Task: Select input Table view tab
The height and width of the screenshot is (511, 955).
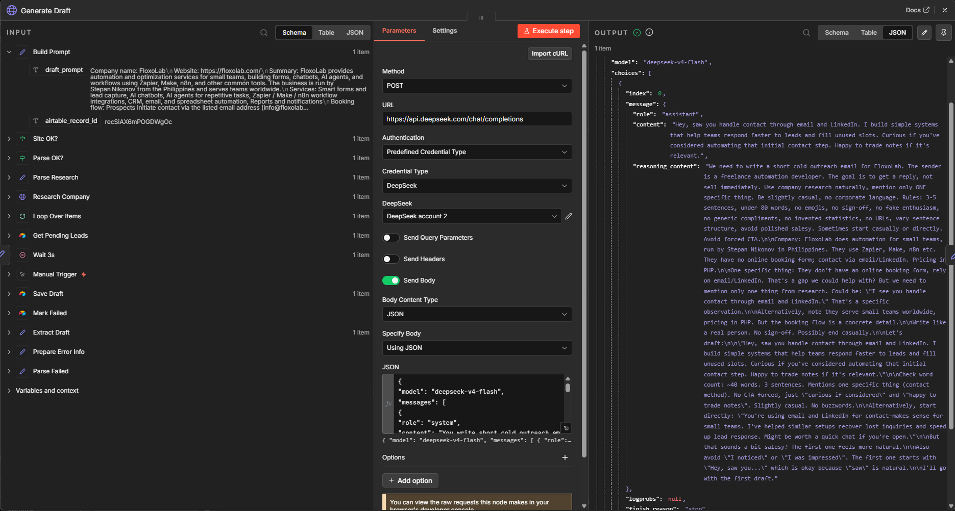Action: click(326, 33)
